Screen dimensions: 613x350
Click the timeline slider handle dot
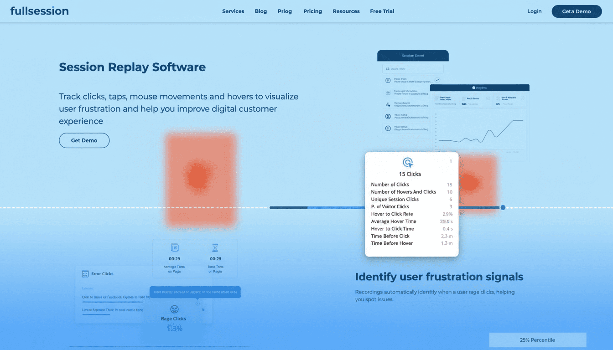(503, 207)
